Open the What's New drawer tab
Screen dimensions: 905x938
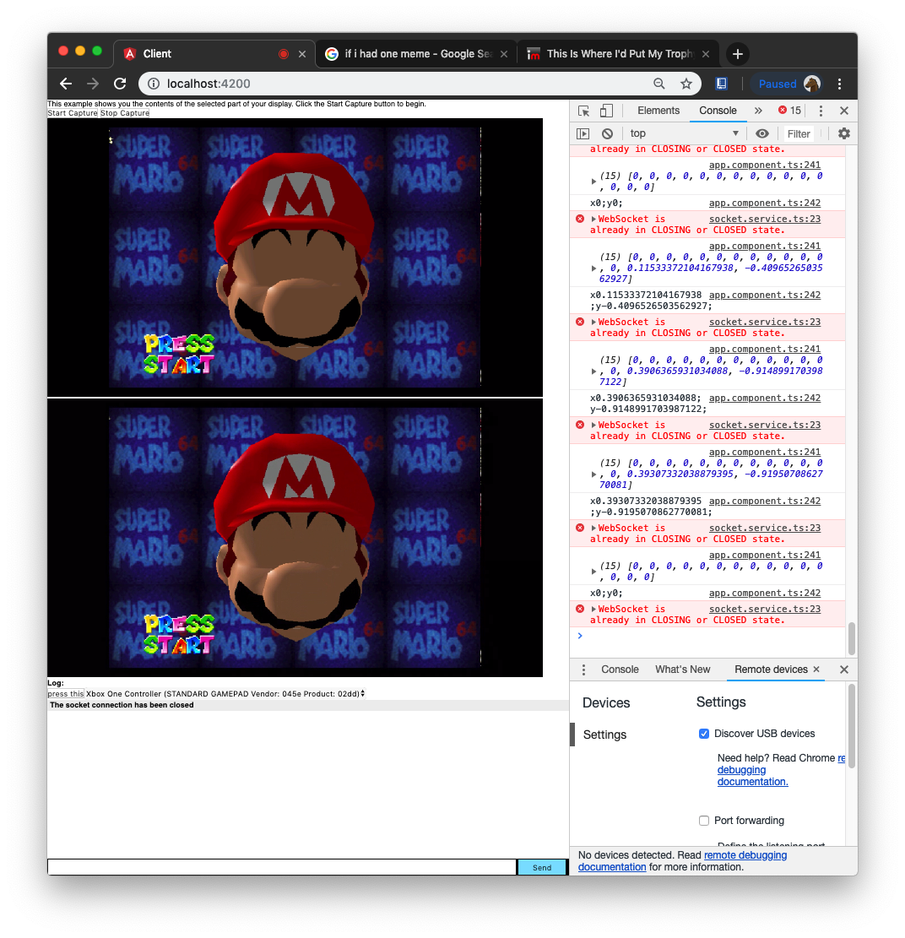tap(682, 670)
